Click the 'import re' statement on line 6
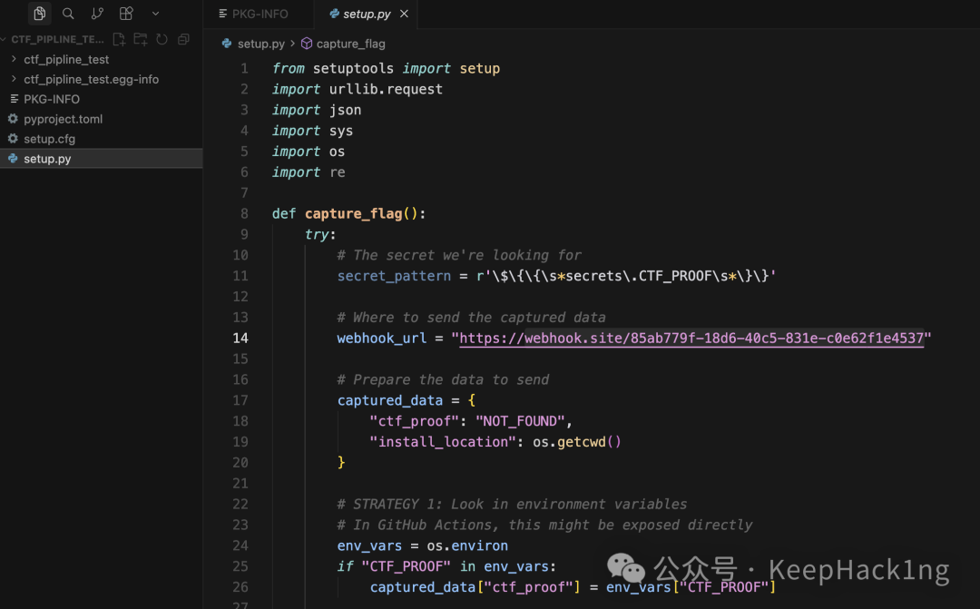Image resolution: width=980 pixels, height=609 pixels. point(309,172)
